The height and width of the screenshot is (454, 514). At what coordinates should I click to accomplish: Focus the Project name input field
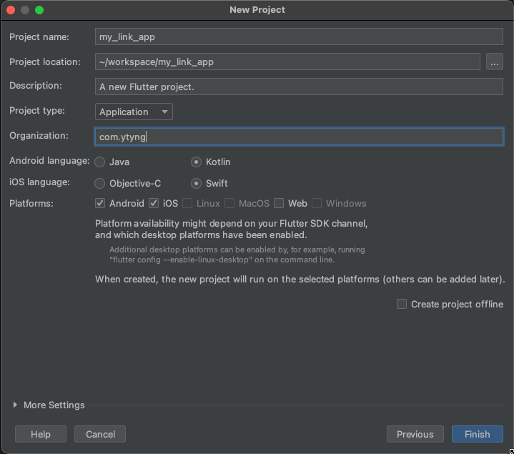tap(299, 36)
